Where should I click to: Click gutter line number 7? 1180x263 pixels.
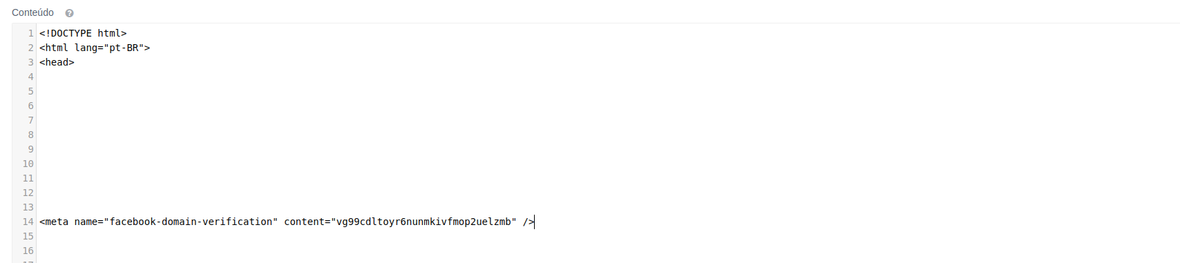30,120
